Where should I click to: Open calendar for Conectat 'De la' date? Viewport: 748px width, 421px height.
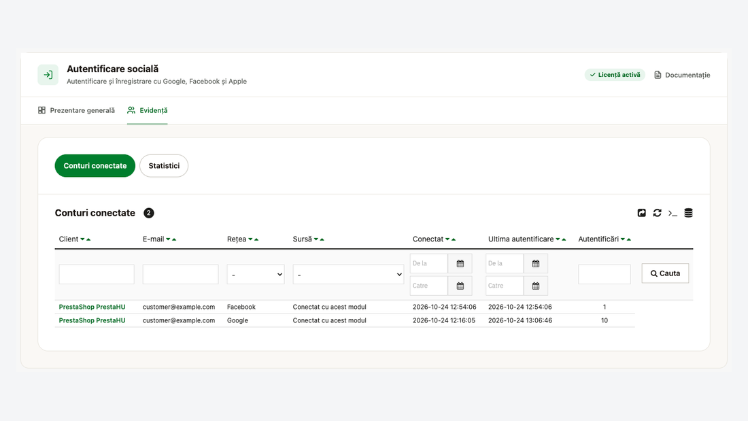[x=460, y=263]
